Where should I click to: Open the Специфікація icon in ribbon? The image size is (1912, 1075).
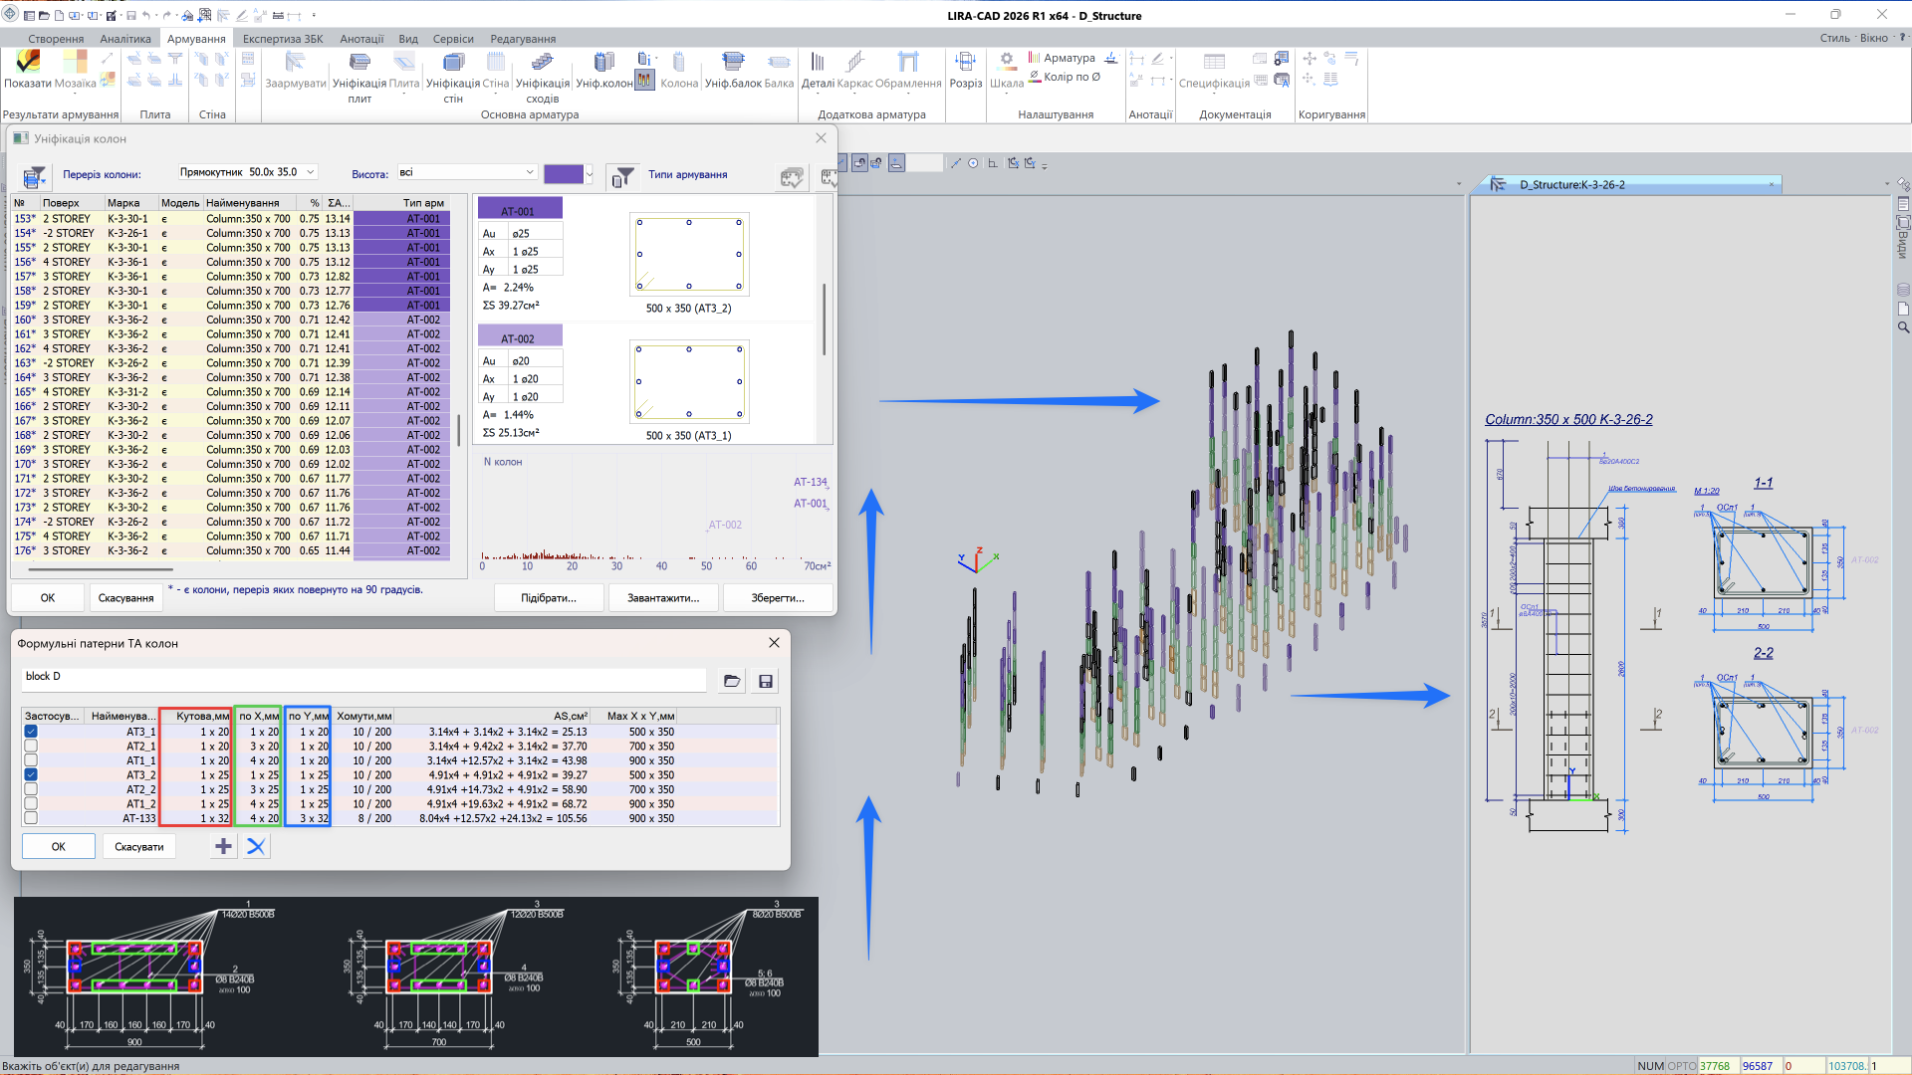[1214, 63]
